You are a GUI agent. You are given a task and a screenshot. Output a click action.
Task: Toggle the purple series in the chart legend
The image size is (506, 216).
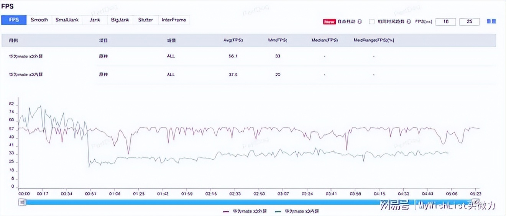click(x=245, y=211)
